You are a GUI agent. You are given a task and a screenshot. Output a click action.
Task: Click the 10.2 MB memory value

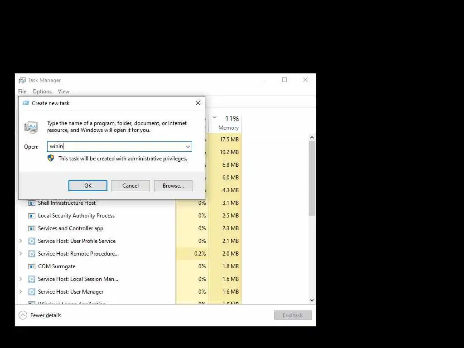click(x=229, y=152)
